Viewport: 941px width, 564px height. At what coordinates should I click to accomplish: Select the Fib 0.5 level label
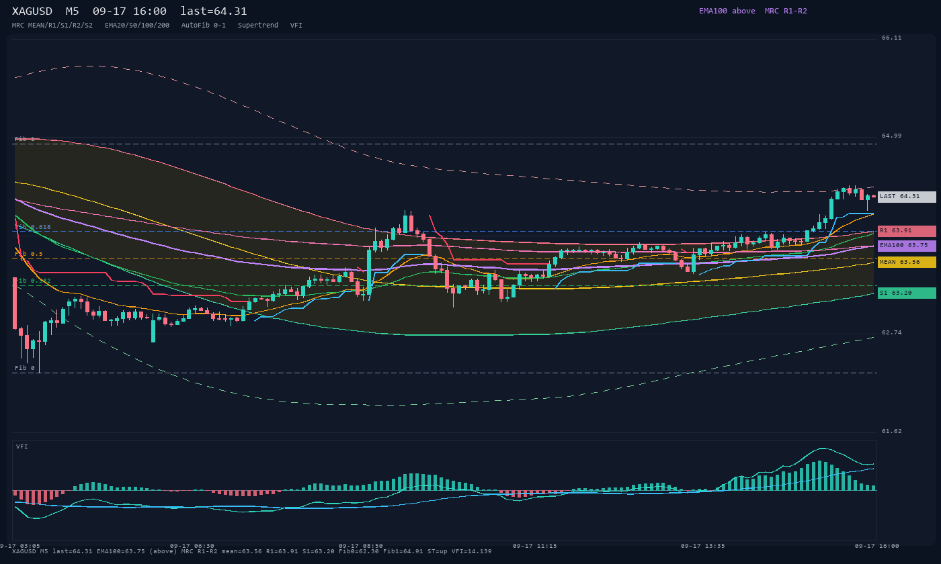point(29,254)
